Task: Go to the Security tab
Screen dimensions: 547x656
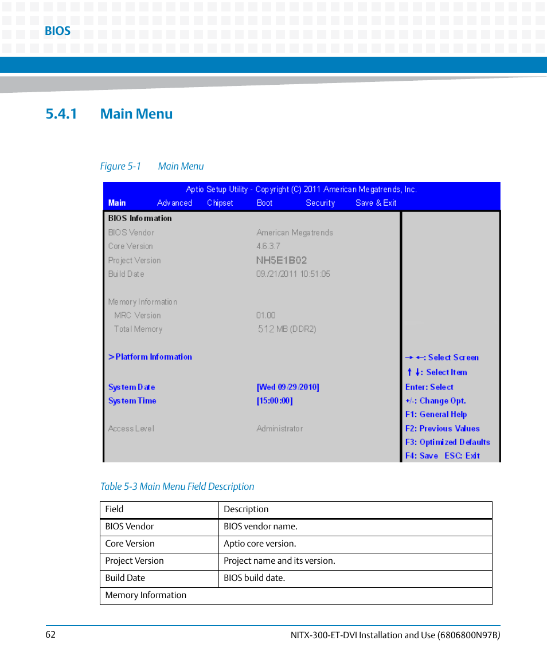Action: tap(321, 203)
